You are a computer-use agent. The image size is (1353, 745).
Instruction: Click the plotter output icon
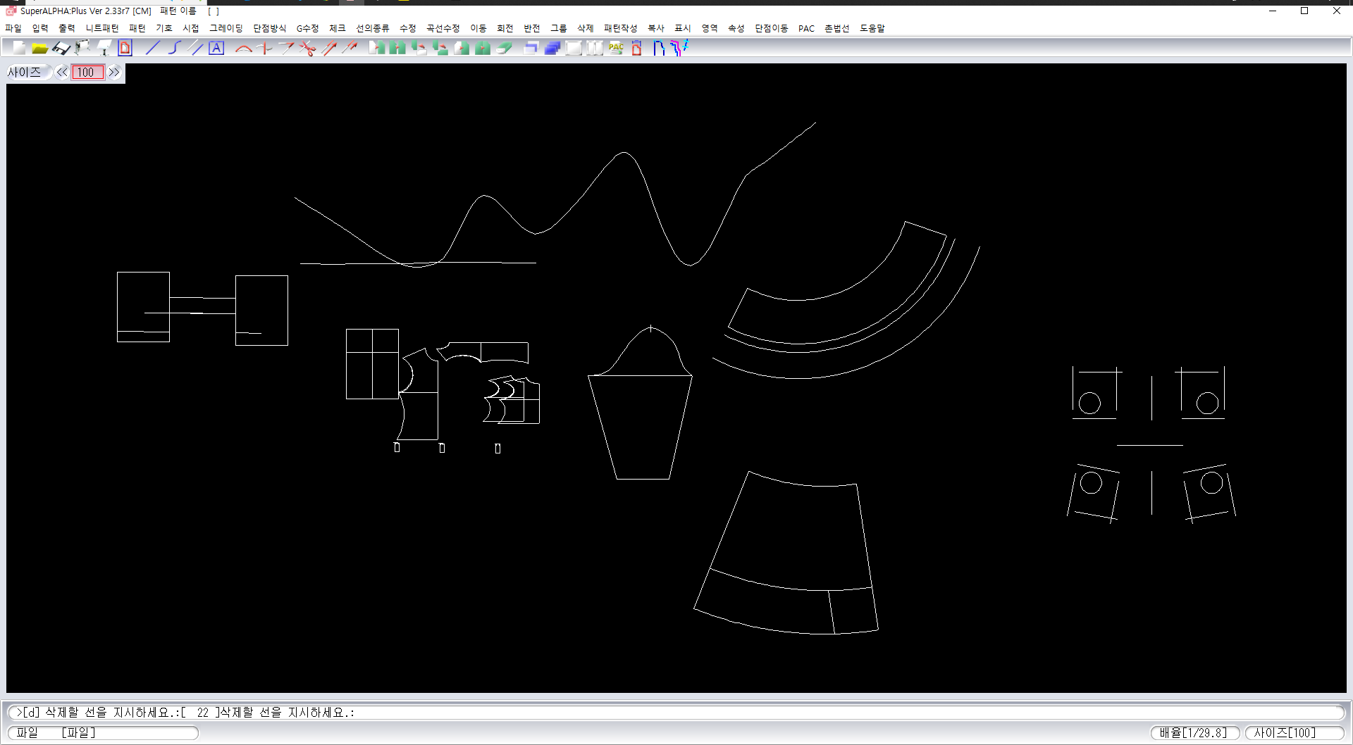pyautogui.click(x=83, y=48)
